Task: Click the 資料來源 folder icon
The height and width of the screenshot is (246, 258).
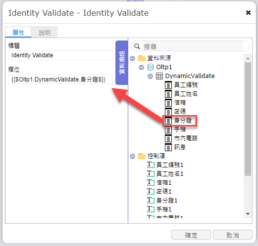Action: point(142,58)
